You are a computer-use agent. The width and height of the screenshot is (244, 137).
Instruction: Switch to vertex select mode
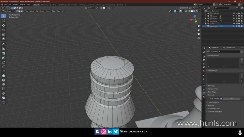tap(17, 11)
